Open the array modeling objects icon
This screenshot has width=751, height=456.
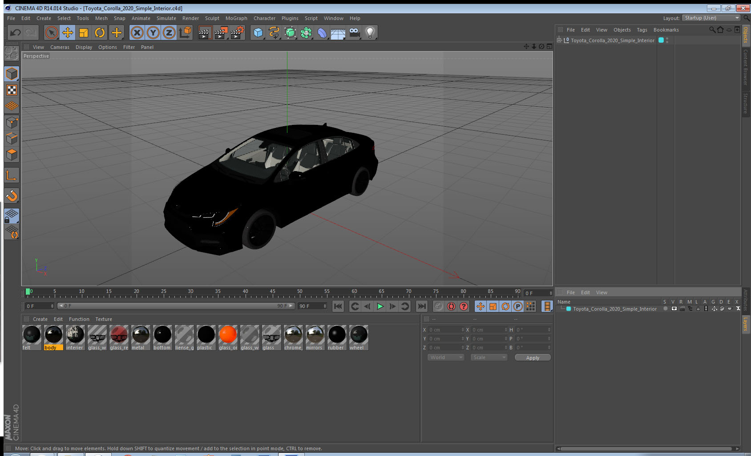(x=306, y=32)
